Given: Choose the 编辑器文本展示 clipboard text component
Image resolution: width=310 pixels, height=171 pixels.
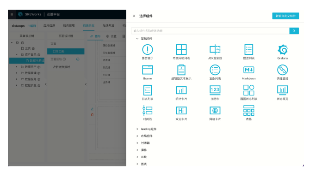Looking at the screenshot, I should click(181, 70).
